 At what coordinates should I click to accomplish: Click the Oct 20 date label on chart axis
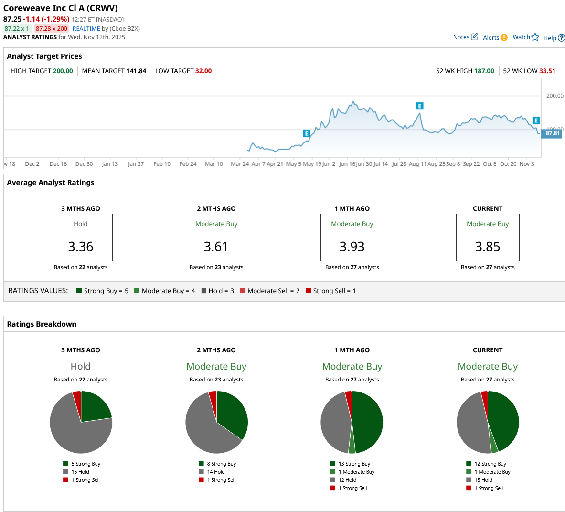click(508, 163)
